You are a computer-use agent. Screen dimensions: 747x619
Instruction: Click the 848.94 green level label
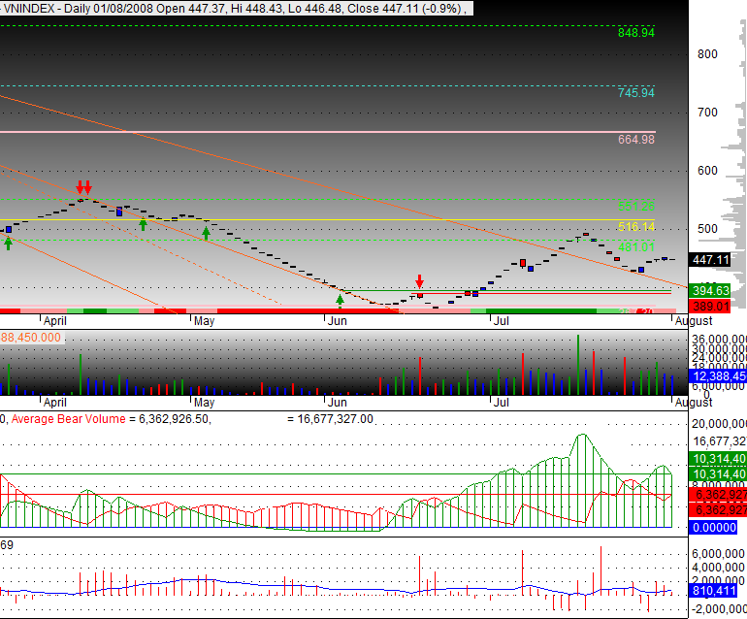coord(636,32)
